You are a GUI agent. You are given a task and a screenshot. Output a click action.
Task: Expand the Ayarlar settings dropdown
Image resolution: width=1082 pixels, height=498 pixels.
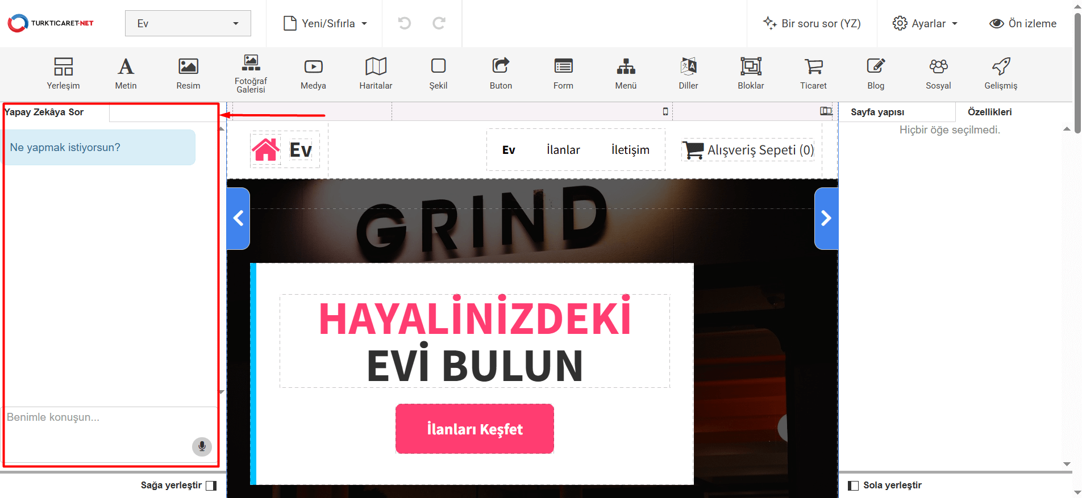[925, 23]
